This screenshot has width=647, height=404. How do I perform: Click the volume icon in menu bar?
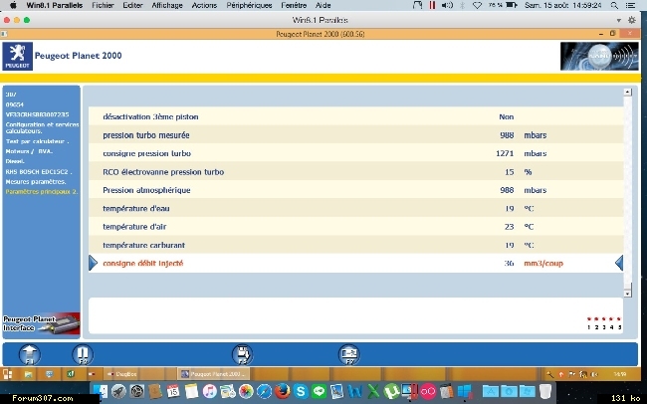[x=447, y=5]
